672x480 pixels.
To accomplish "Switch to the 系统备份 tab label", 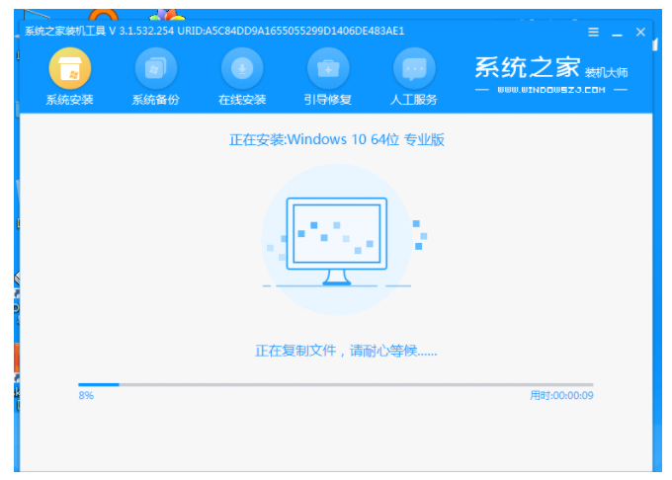I will 155,100.
